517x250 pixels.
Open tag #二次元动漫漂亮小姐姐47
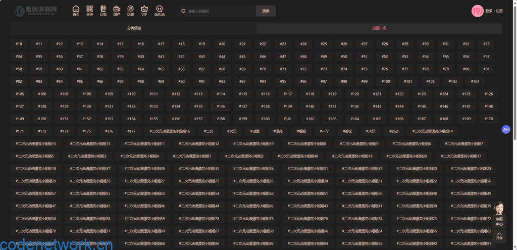point(36,206)
